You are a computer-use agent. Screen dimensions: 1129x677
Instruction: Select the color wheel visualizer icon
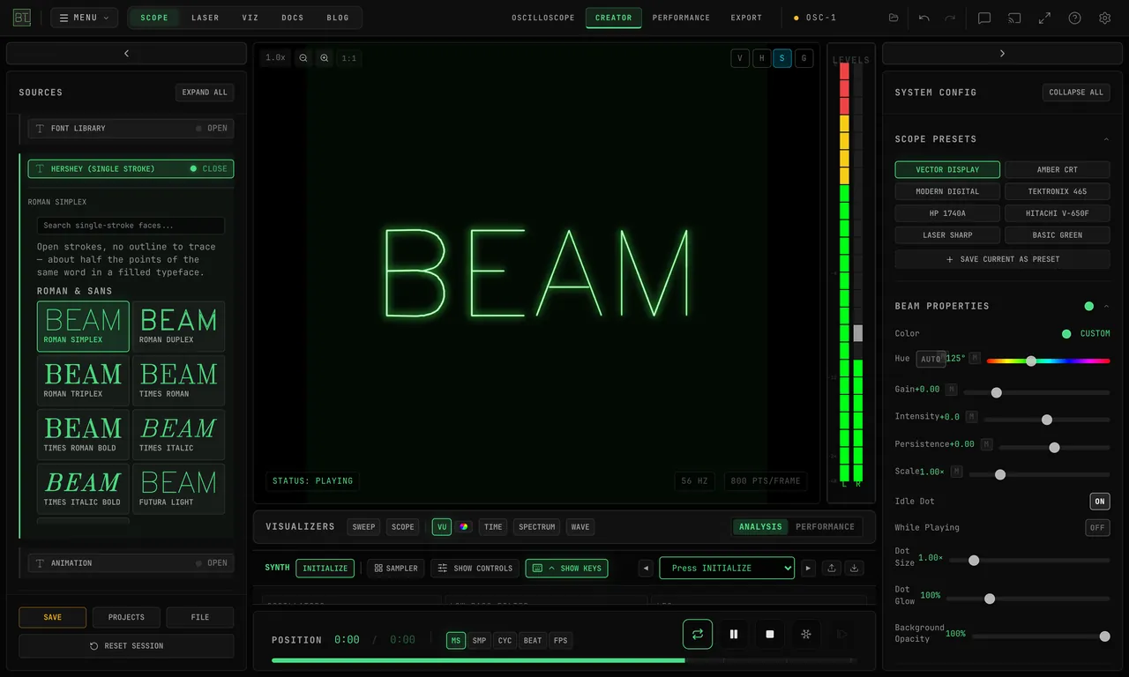coord(464,527)
